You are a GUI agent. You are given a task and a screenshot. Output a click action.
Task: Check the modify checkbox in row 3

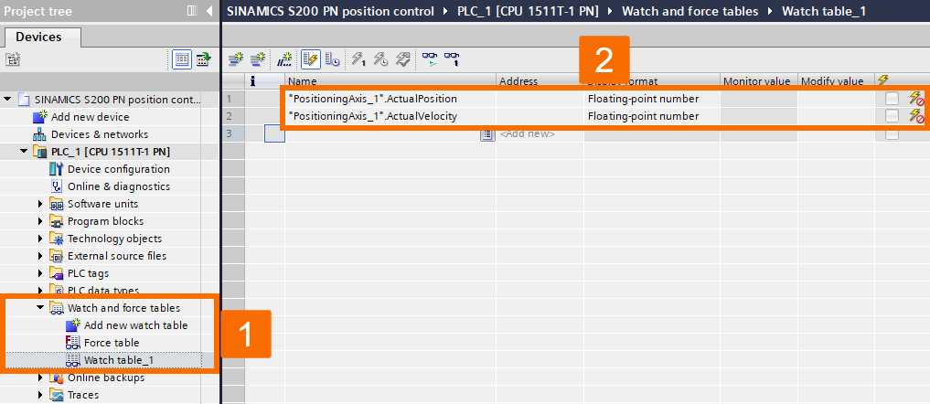coord(892,134)
